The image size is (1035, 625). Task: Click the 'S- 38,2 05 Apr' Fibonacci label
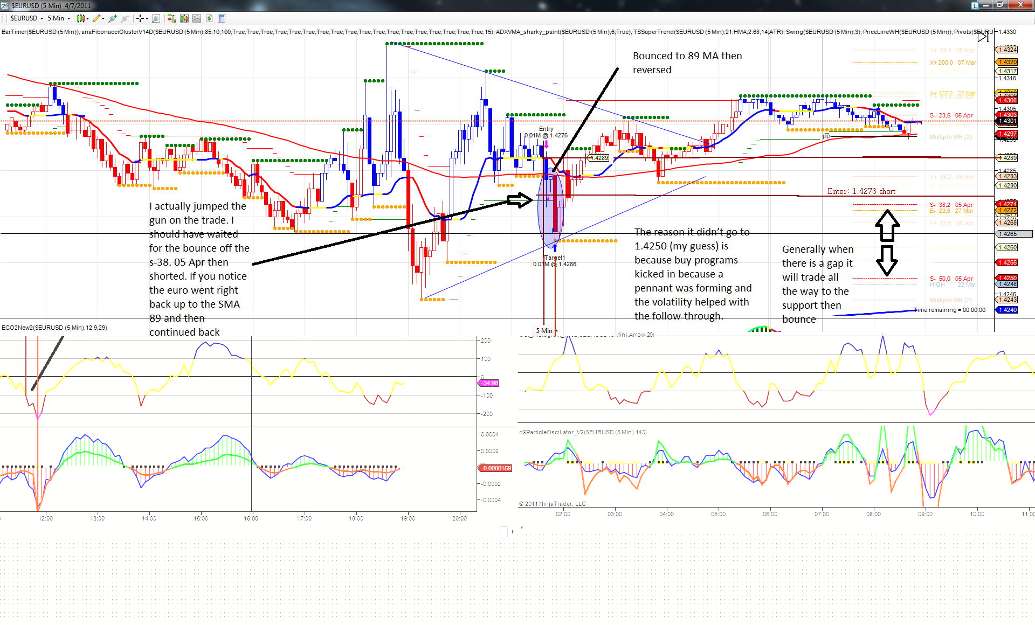(951, 205)
